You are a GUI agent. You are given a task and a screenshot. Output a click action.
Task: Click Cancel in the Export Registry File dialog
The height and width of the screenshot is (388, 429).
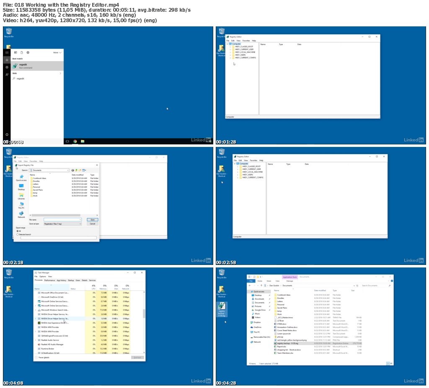(93, 224)
